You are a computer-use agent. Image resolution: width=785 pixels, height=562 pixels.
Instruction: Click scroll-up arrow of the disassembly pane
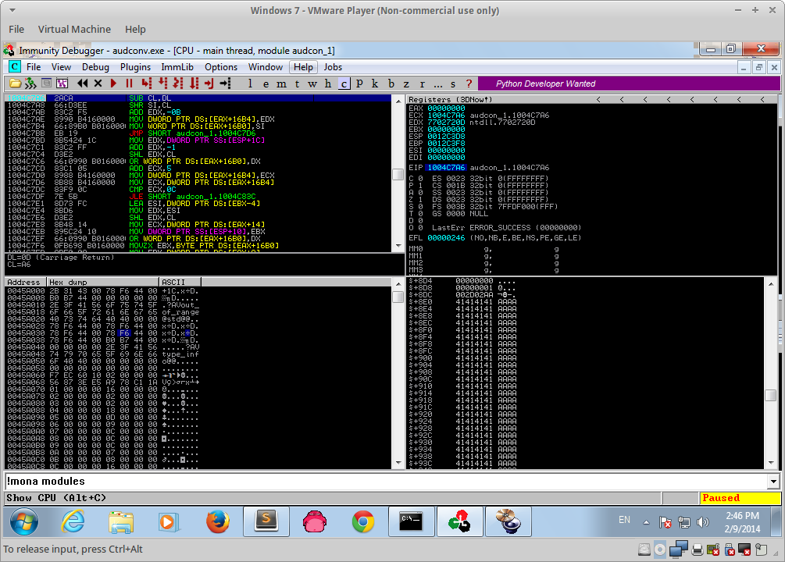pos(398,101)
